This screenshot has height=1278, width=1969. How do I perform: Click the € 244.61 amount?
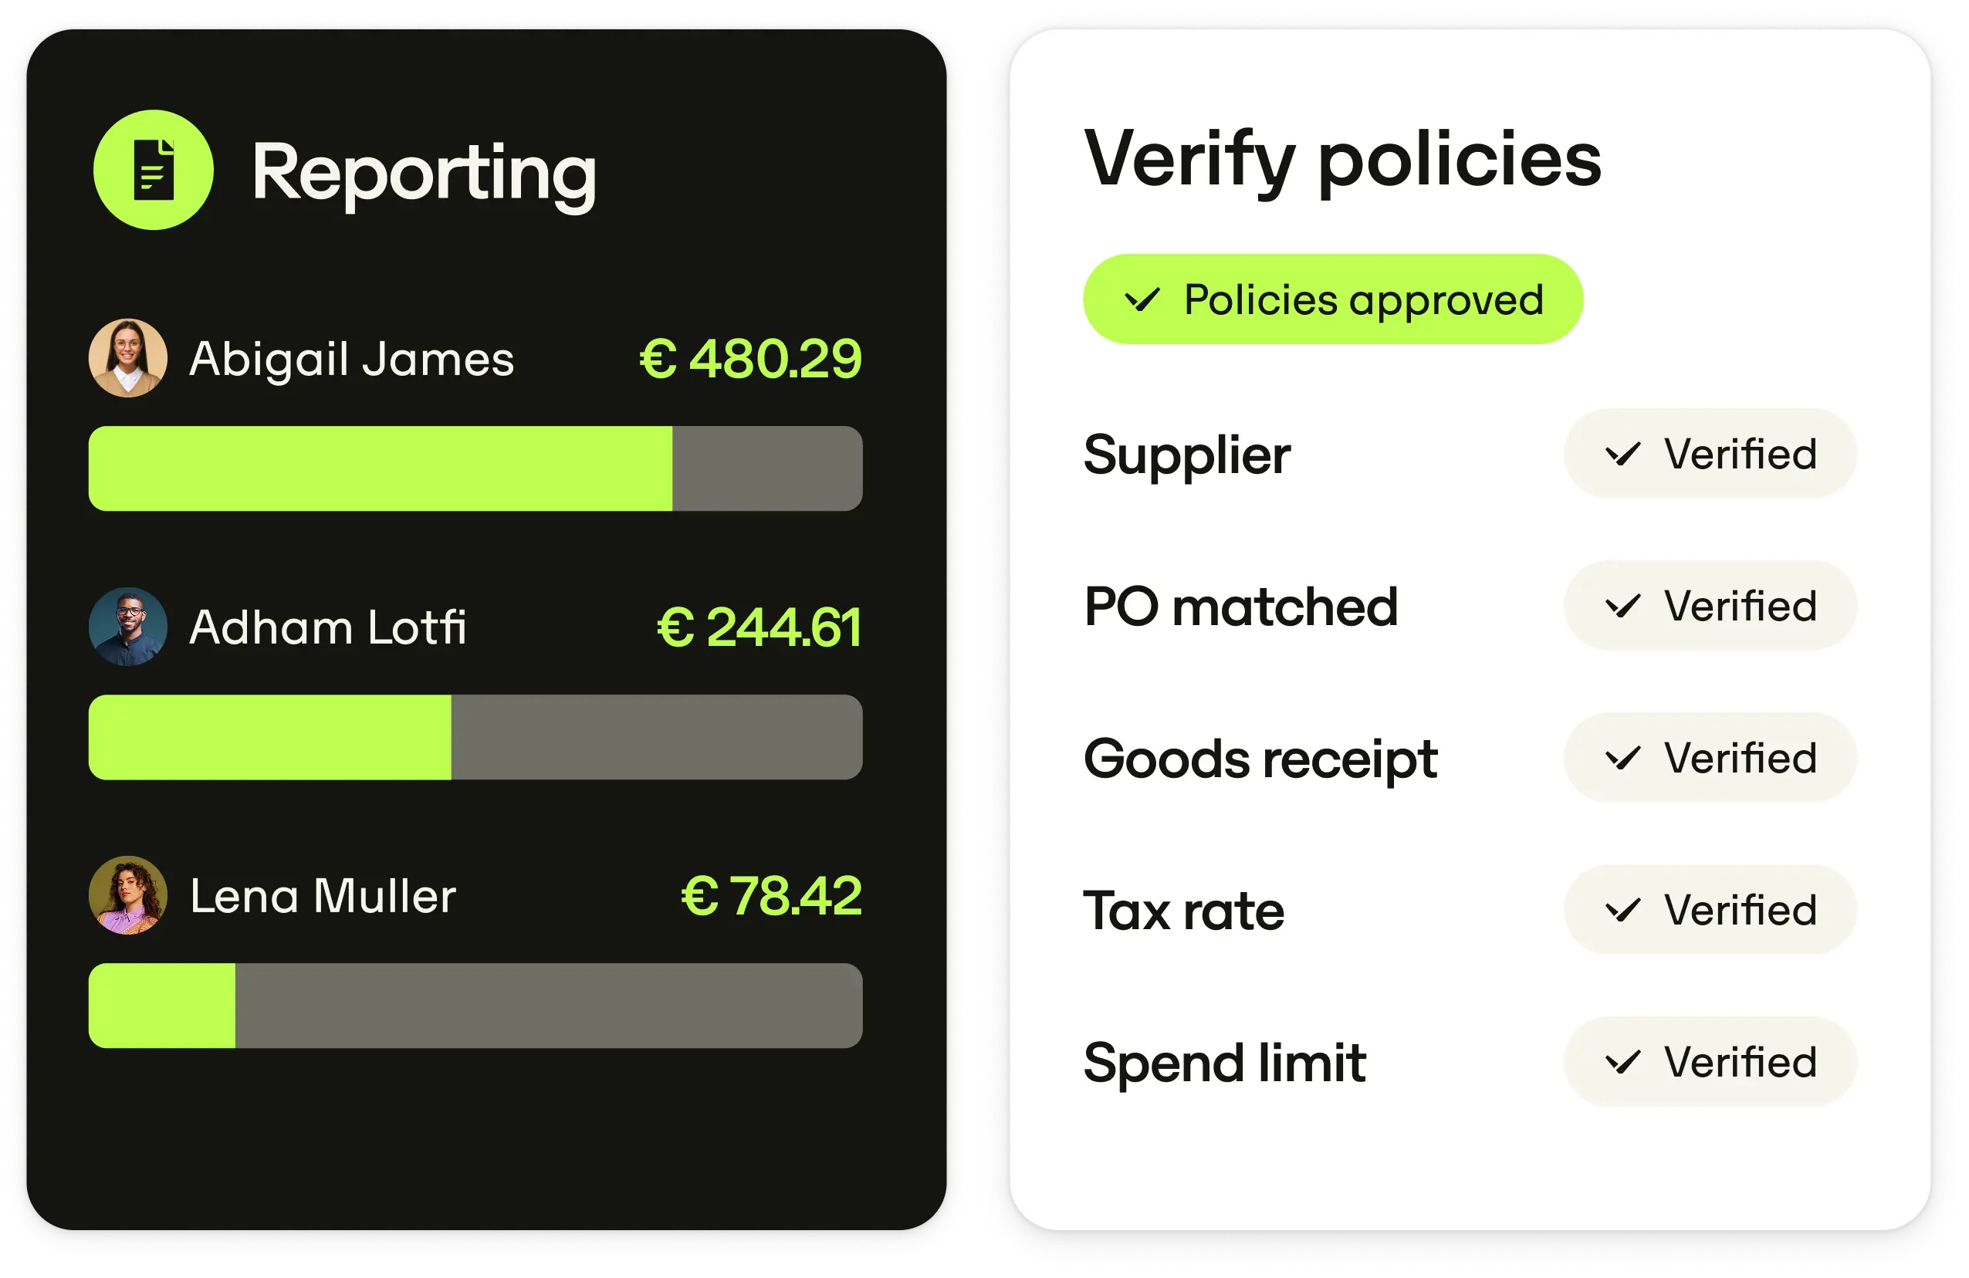[x=759, y=627]
